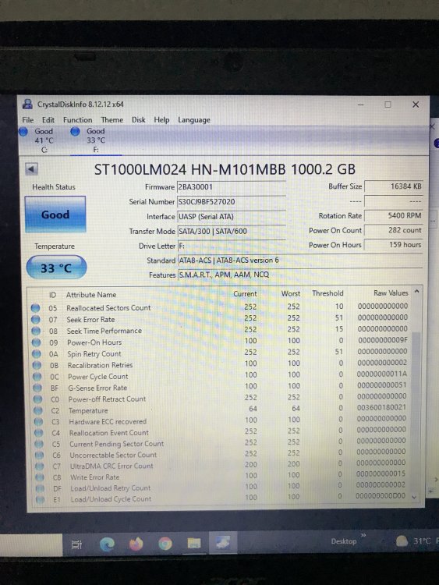439x585 pixels.
Task: Click the Interface field UASP (Serial ATA)
Action: [x=232, y=216]
